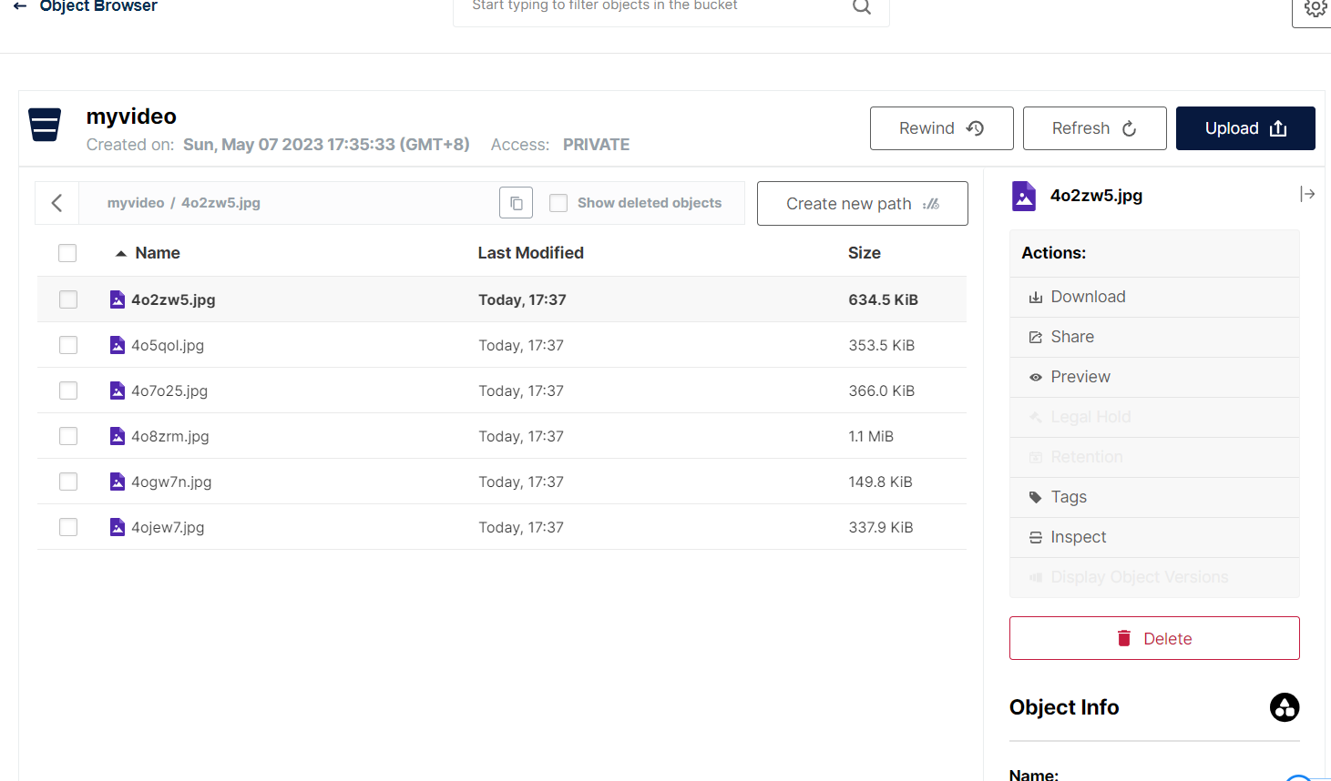1331x781 pixels.
Task: Go back with the path chevron
Action: [x=57, y=203]
